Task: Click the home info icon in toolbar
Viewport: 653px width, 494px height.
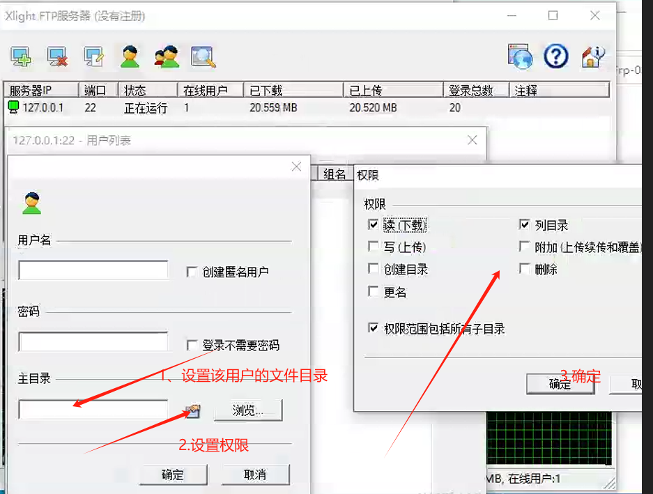Action: (592, 57)
